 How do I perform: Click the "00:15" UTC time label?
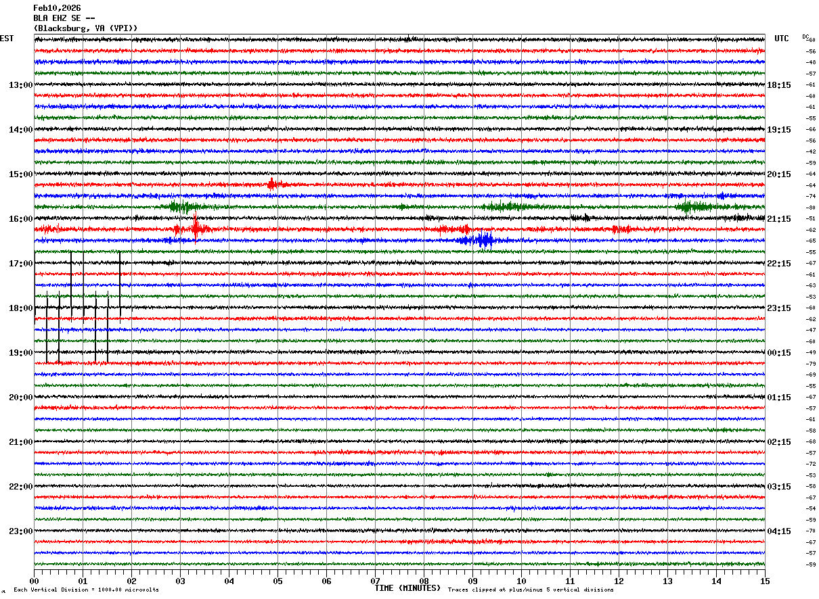[x=779, y=353]
